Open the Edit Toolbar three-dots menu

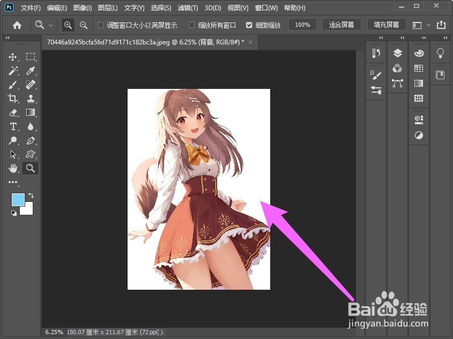pos(13,182)
